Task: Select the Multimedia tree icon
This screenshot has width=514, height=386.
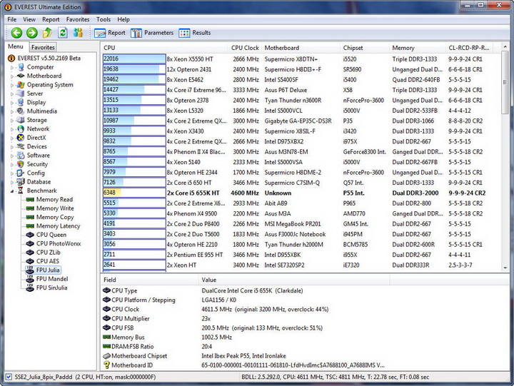Action: (21, 111)
